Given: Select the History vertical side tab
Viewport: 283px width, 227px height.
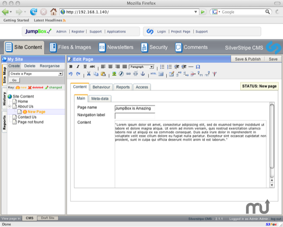Looking at the screenshot, I should point(4,99).
